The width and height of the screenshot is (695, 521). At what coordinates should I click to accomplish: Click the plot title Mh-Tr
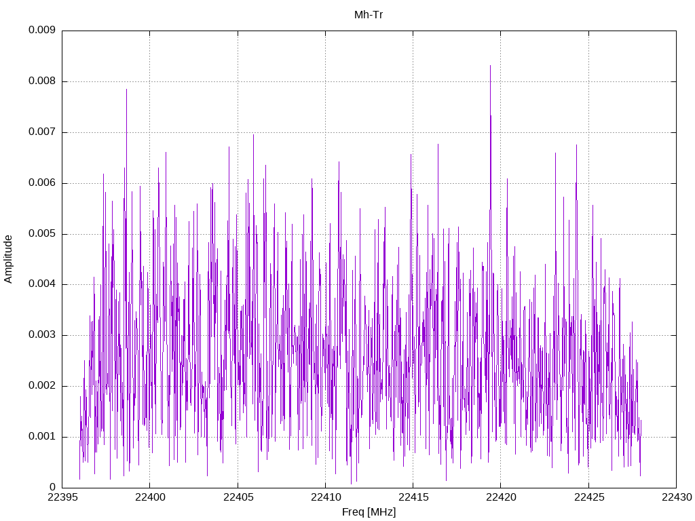point(369,15)
